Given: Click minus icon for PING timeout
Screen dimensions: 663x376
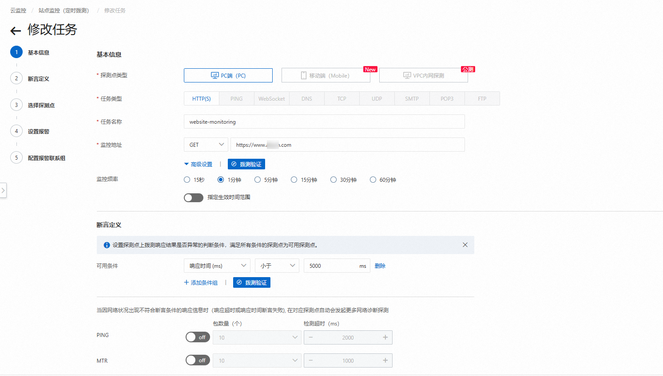Looking at the screenshot, I should click(x=311, y=337).
